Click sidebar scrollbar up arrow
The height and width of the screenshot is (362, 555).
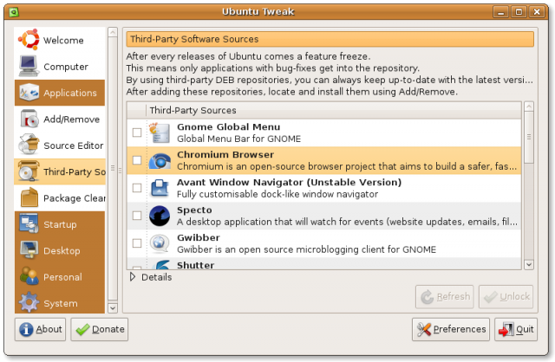click(x=113, y=33)
